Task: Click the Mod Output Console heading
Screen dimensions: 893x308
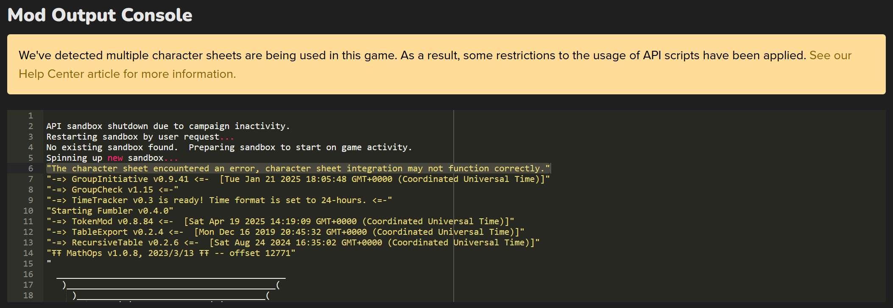Action: (x=100, y=15)
